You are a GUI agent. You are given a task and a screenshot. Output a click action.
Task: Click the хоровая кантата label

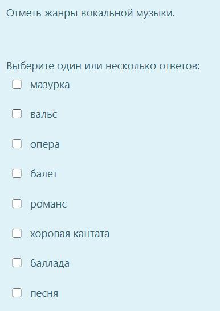pos(70,234)
